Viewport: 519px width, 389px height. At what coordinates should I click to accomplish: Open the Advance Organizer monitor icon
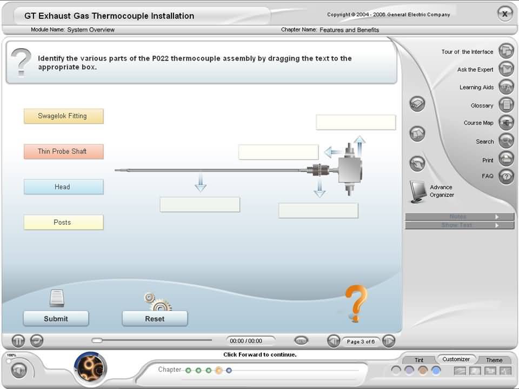tap(418, 191)
